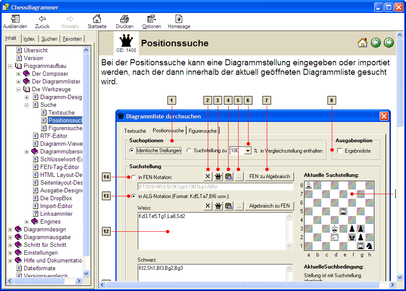Click the FEN zu Algebraisch button

[269, 176]
